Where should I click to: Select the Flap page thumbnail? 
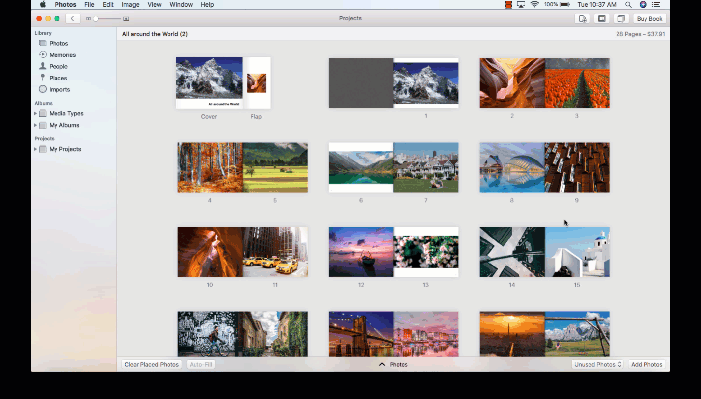point(256,83)
